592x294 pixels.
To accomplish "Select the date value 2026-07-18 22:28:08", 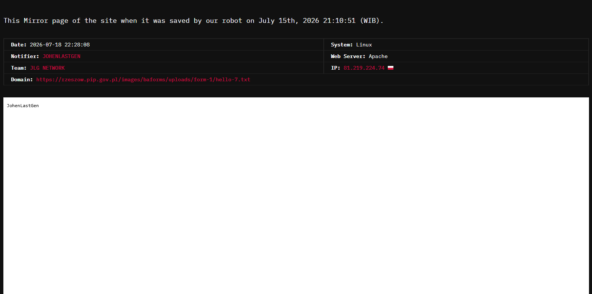I will pos(60,45).
